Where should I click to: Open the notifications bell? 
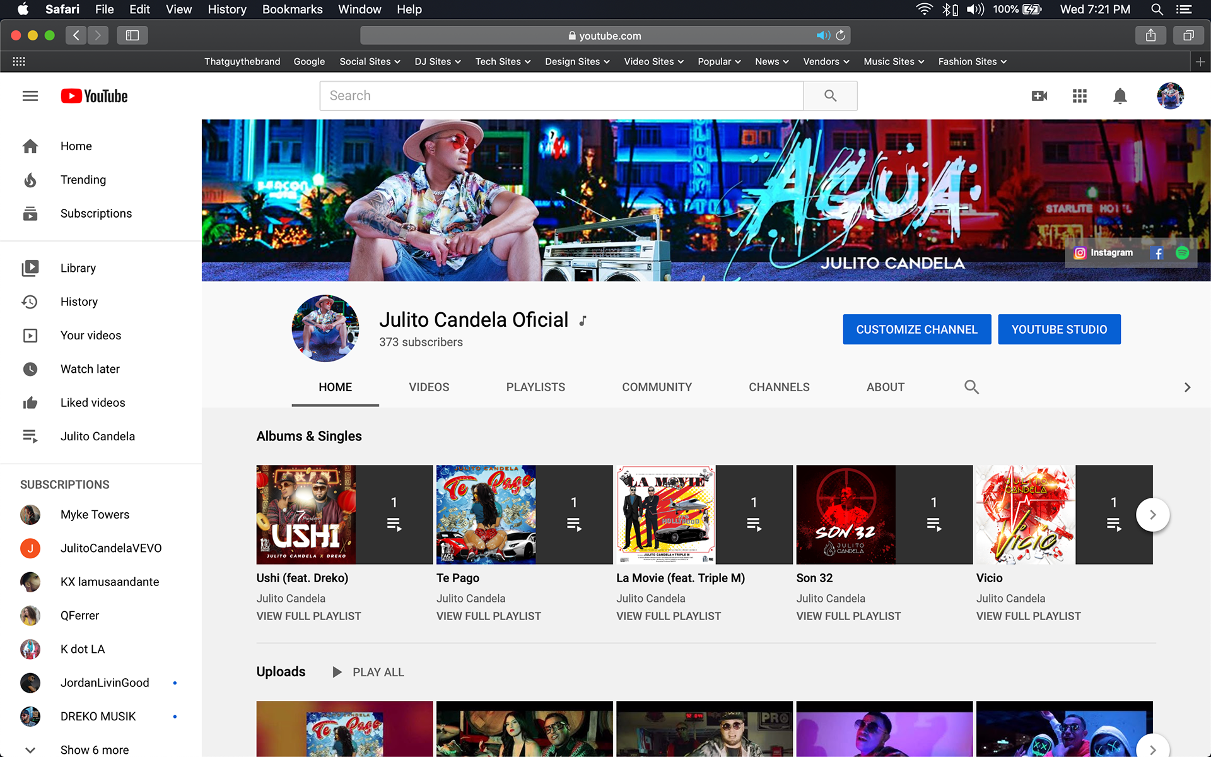[1120, 96]
